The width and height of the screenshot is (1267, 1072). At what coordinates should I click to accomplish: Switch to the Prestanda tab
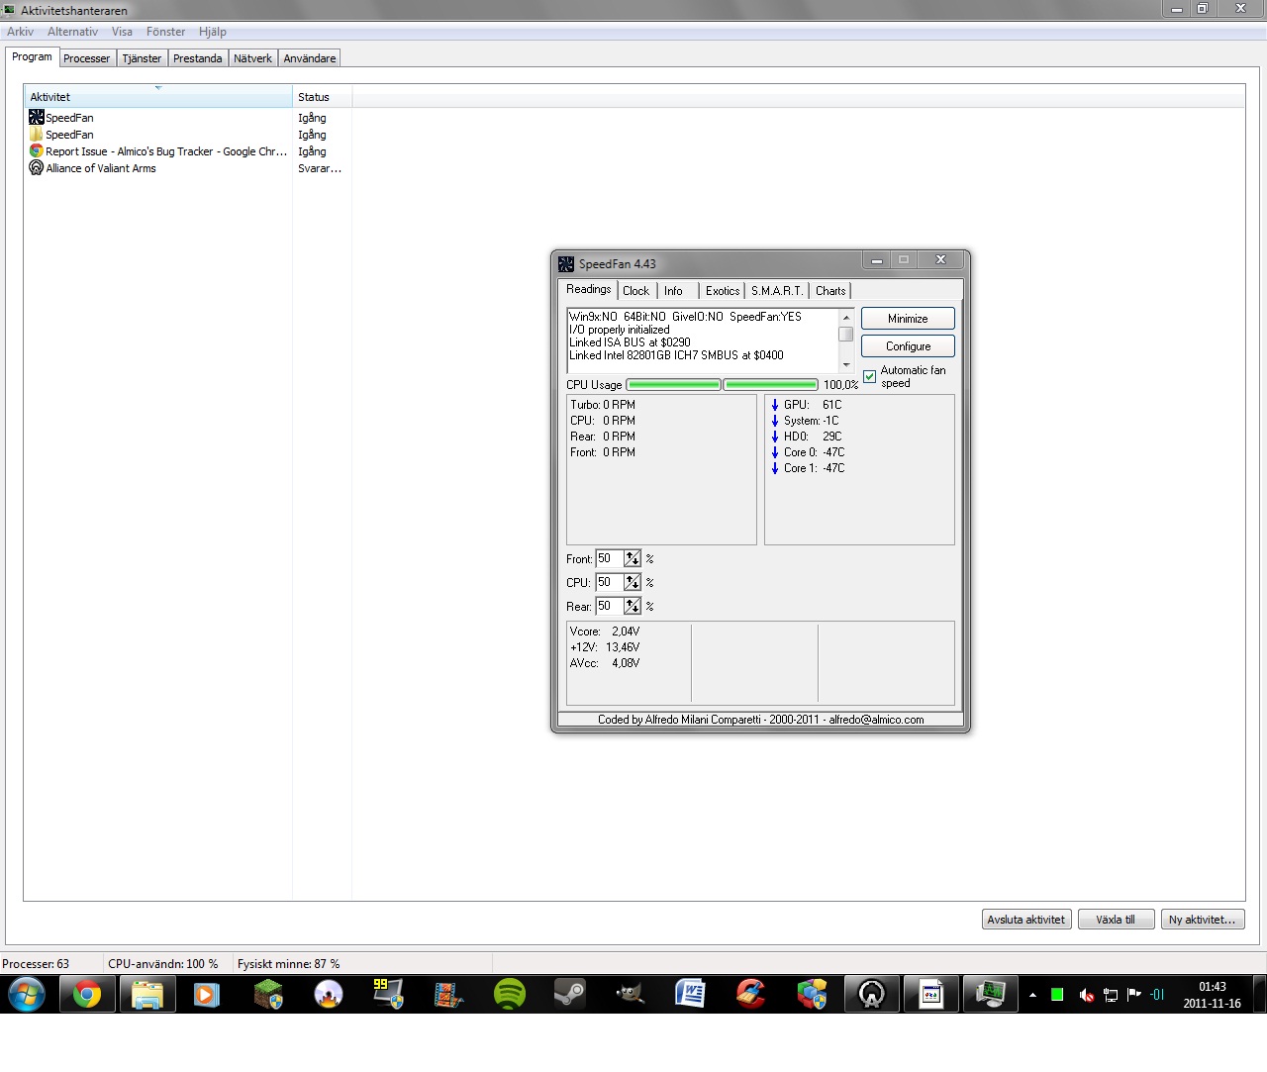point(198,58)
